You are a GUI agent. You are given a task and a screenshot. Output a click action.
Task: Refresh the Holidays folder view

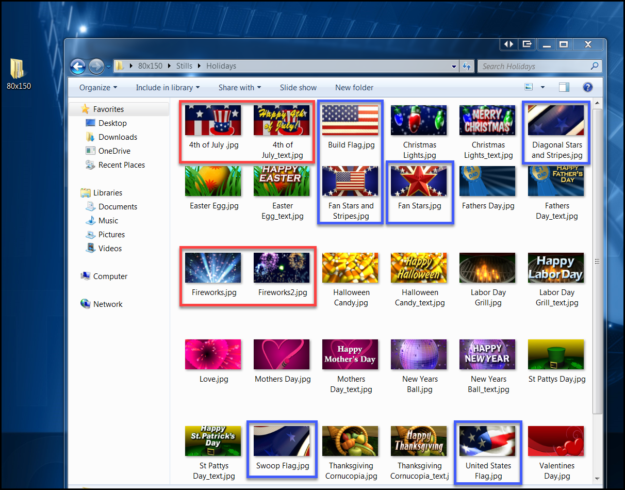tap(467, 66)
